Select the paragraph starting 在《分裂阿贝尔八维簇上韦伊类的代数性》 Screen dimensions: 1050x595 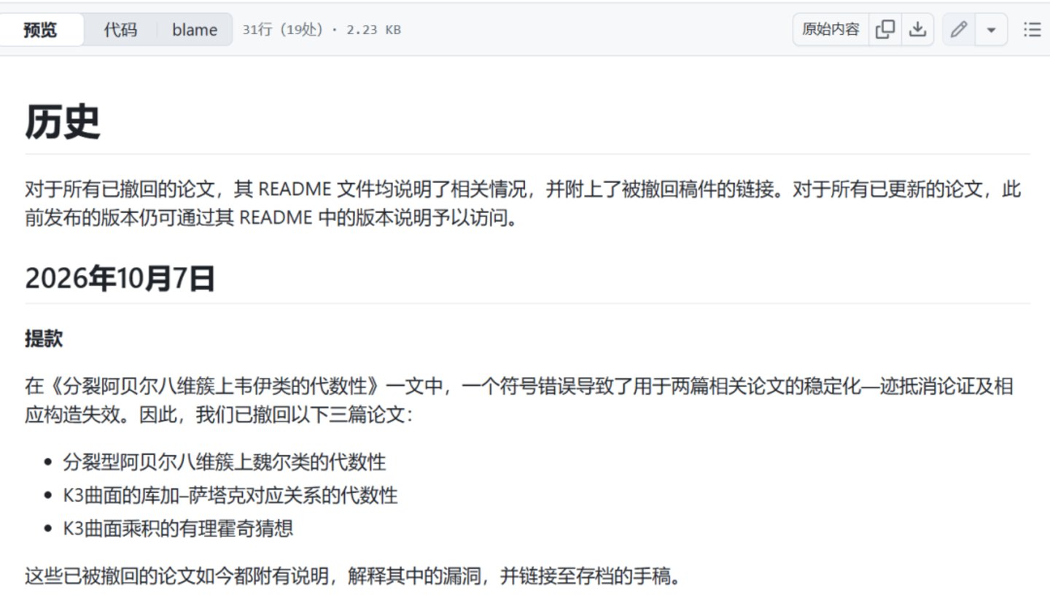click(x=519, y=400)
